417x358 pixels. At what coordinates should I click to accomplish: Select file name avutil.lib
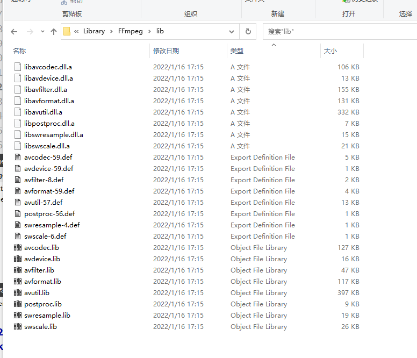pyautogui.click(x=37, y=293)
